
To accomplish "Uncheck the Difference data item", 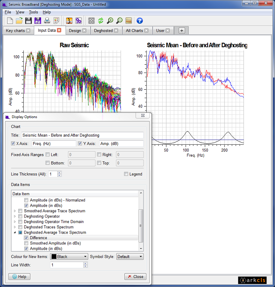I will pos(26,238).
